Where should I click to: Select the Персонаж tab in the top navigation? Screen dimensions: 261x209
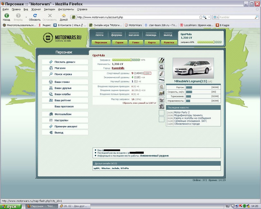tap(101, 42)
